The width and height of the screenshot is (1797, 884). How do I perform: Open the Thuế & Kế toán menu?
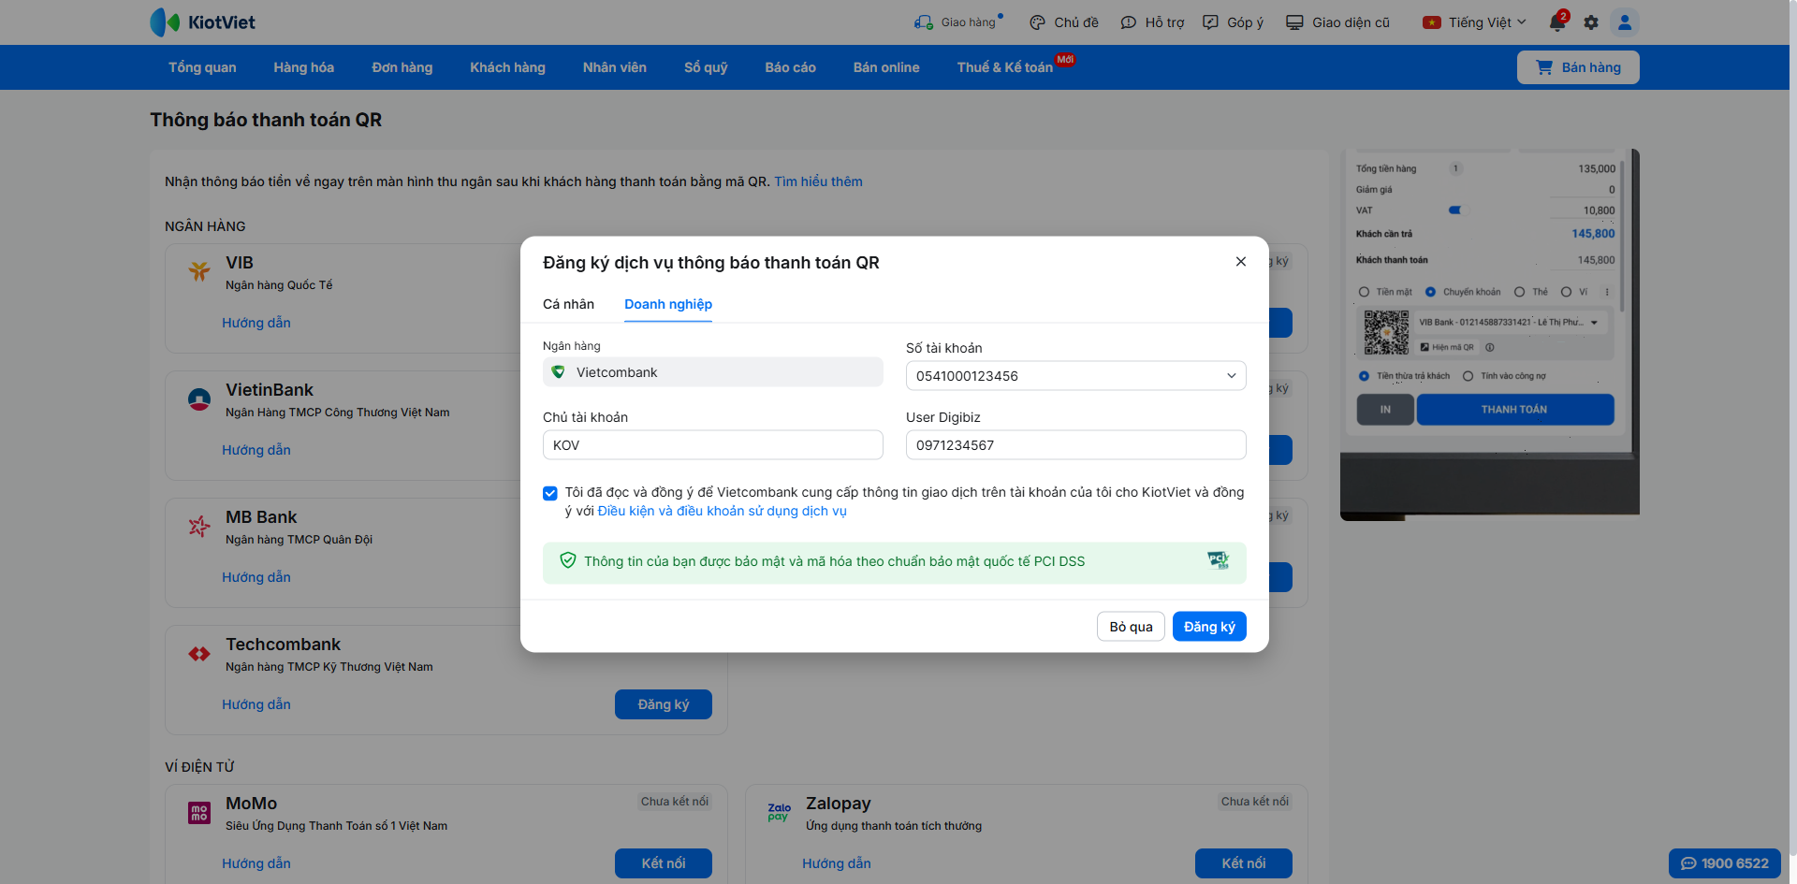(1005, 67)
